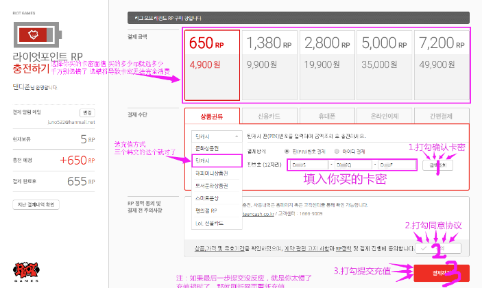Switch to the 상품권류 payment tab
This screenshot has height=288, width=482.
[x=212, y=116]
